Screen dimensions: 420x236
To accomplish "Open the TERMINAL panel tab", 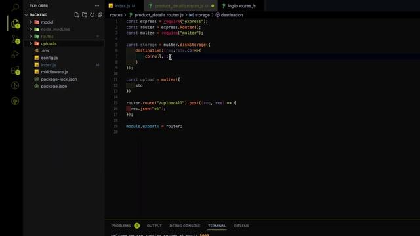I will (x=217, y=226).
